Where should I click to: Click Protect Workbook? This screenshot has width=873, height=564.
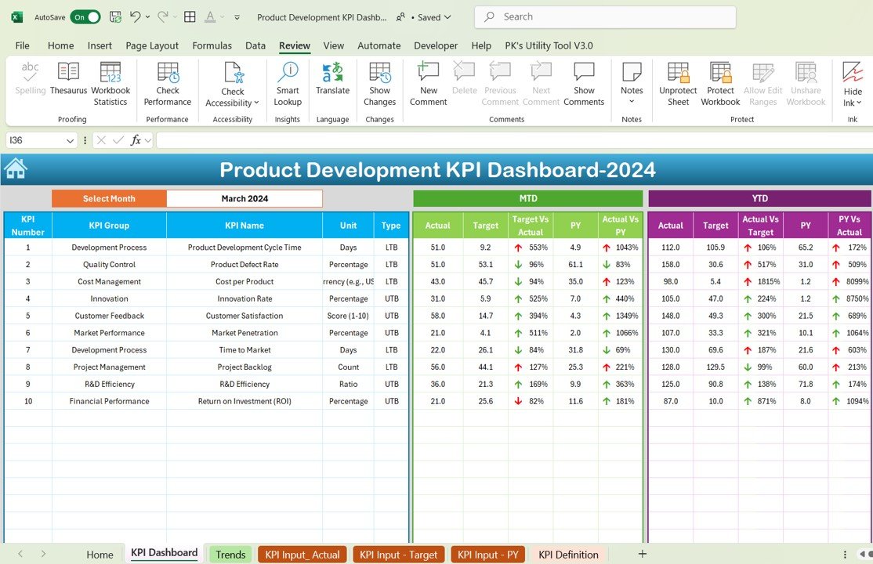(720, 83)
